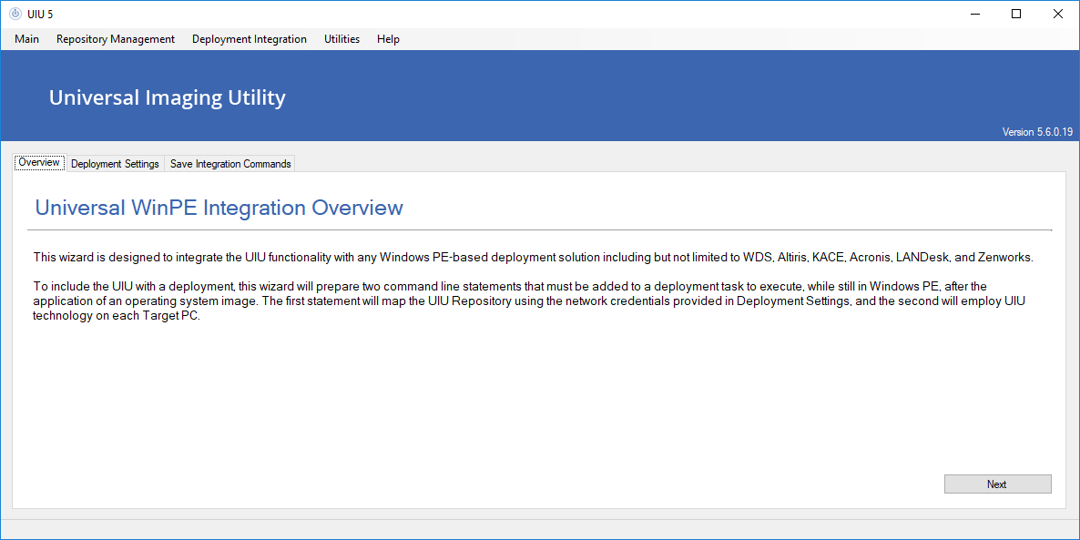Open the Help menu
This screenshot has width=1080, height=540.
pyautogui.click(x=388, y=39)
